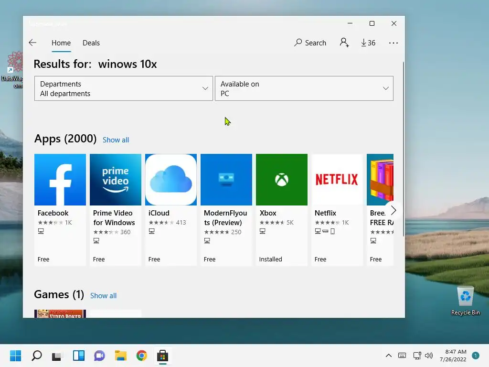Click Netflix Free price label

pyautogui.click(x=320, y=259)
